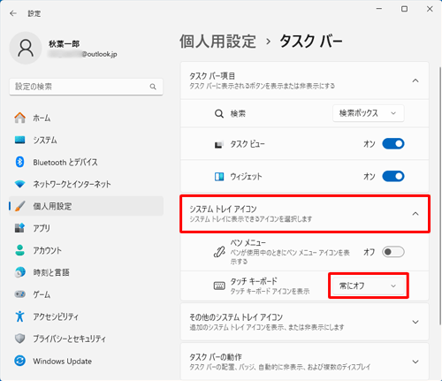This screenshot has width=442, height=381.
Task: Click the 検索 magnifier icon in taskbar items
Action: [219, 113]
